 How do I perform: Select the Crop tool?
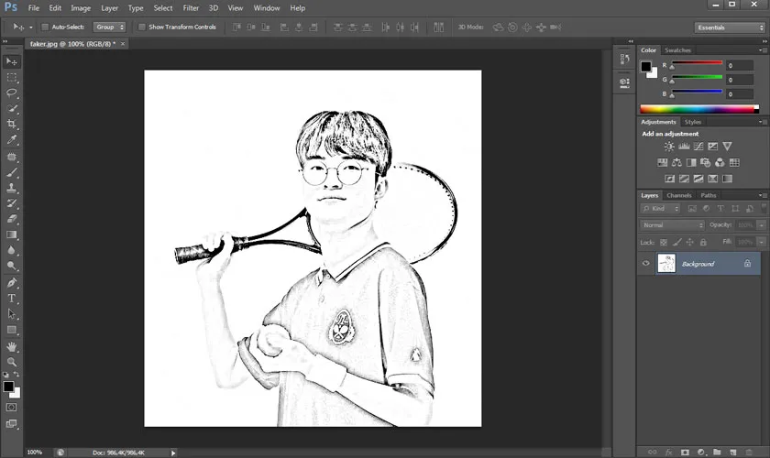[12, 125]
